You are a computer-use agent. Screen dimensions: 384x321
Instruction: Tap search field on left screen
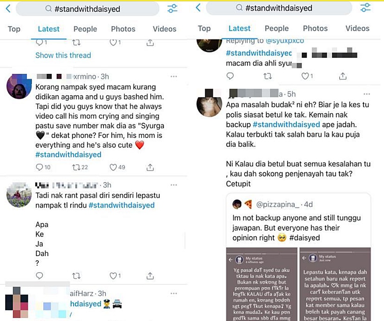(x=88, y=9)
